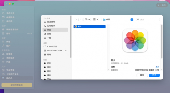Click the 更多 link in info
The width and height of the screenshot is (170, 93).
click(x=157, y=67)
